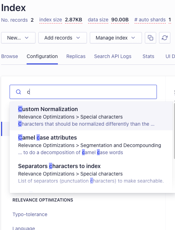This screenshot has height=230, width=175.
Task: Click inside the settings search field
Action: click(83, 92)
